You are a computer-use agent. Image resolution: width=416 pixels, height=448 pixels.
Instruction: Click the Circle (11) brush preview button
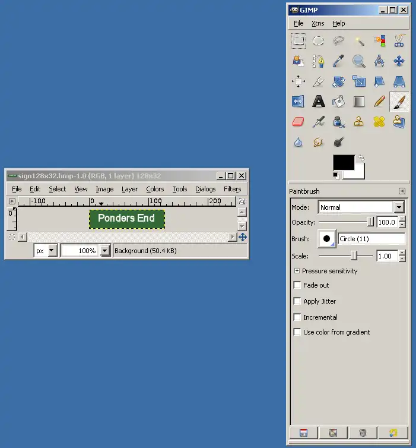pyautogui.click(x=327, y=239)
